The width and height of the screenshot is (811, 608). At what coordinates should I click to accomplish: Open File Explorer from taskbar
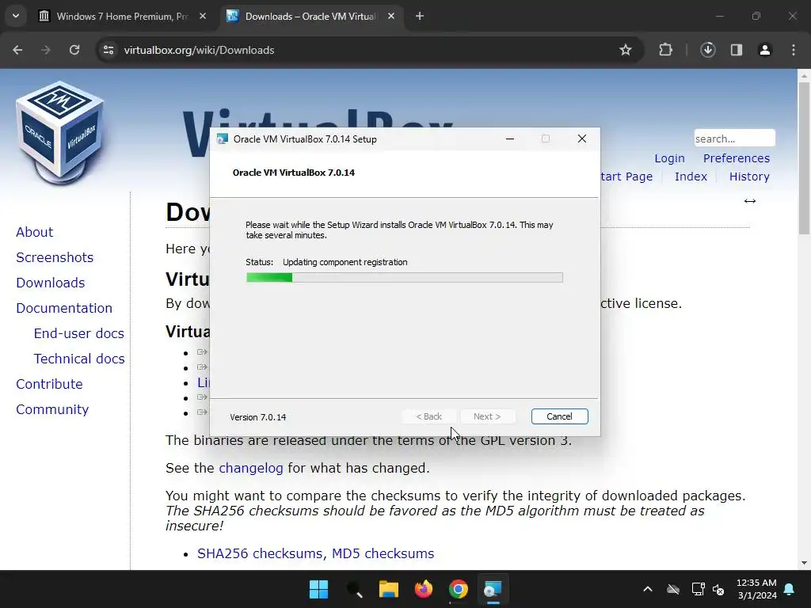(388, 589)
